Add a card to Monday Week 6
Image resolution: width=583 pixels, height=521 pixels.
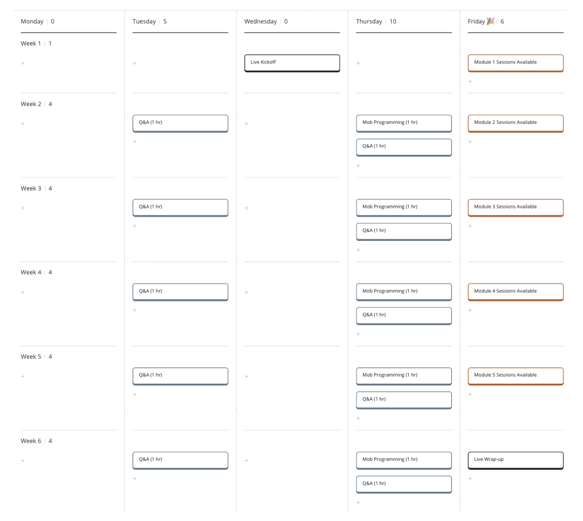(x=23, y=461)
